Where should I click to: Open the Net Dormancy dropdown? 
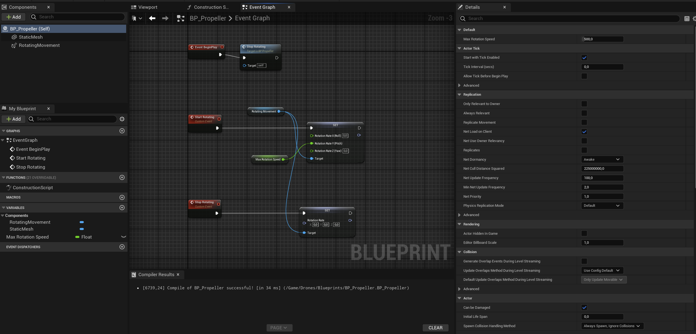point(602,160)
